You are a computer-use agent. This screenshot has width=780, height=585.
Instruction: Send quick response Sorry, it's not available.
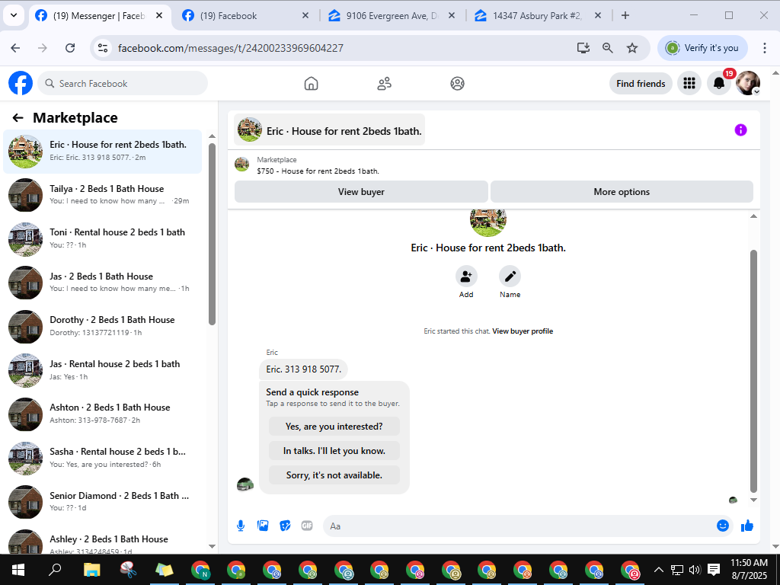click(x=334, y=475)
